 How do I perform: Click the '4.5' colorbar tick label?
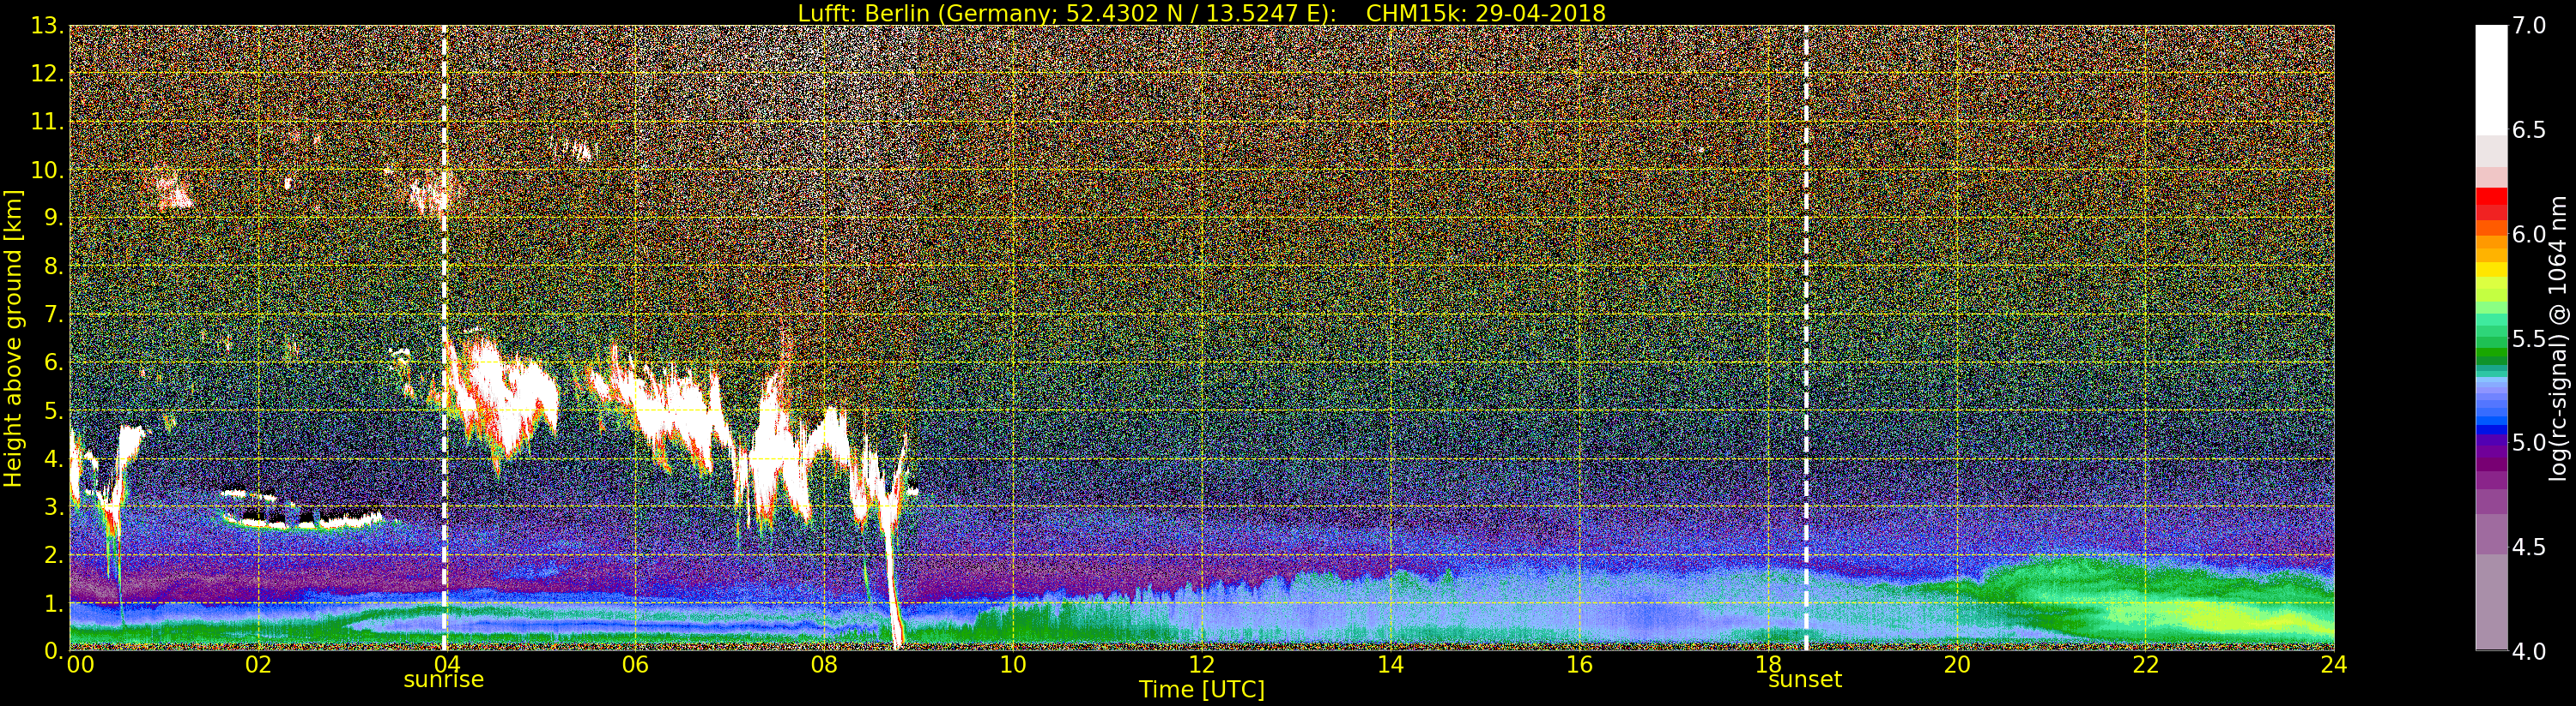coord(2528,547)
